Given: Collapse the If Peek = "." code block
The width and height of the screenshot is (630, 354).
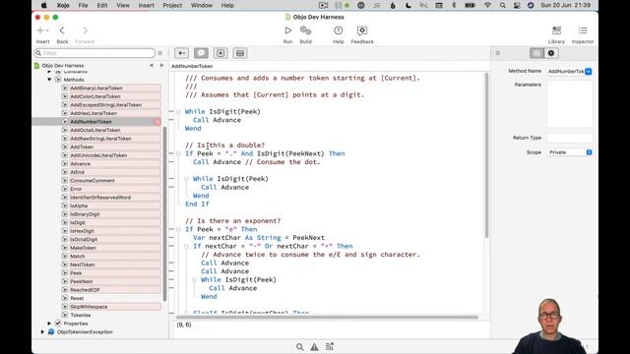Looking at the screenshot, I should [178, 153].
